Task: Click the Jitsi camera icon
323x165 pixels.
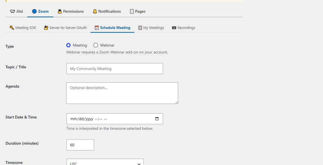Action: [x=13, y=11]
